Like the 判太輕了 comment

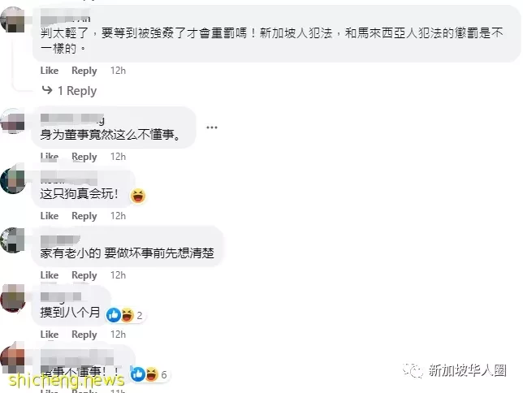coord(50,71)
